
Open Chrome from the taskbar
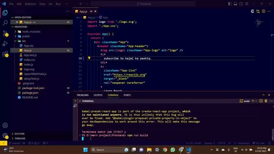pos(165,150)
